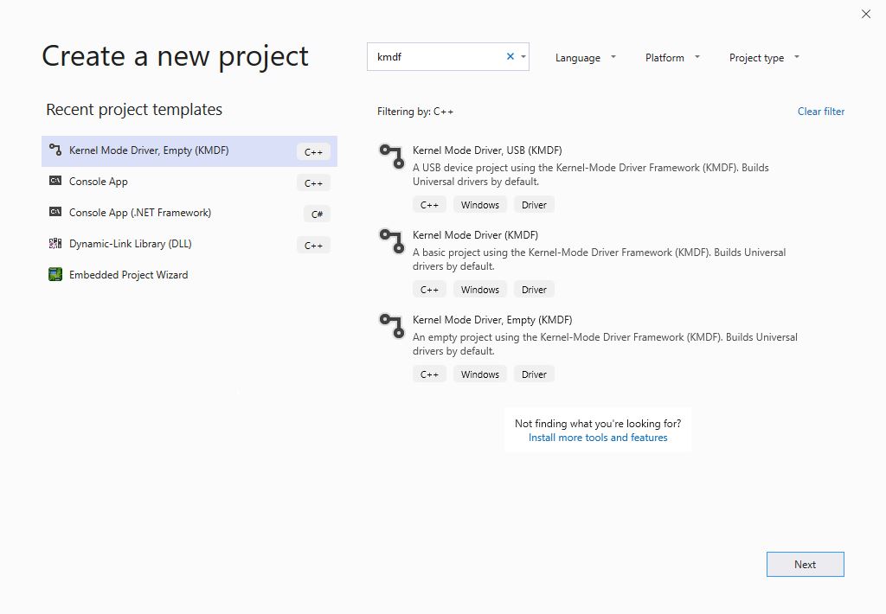This screenshot has width=886, height=614.
Task: Click the C++ tag under Kernel Mode Driver (KMDF)
Action: (429, 289)
